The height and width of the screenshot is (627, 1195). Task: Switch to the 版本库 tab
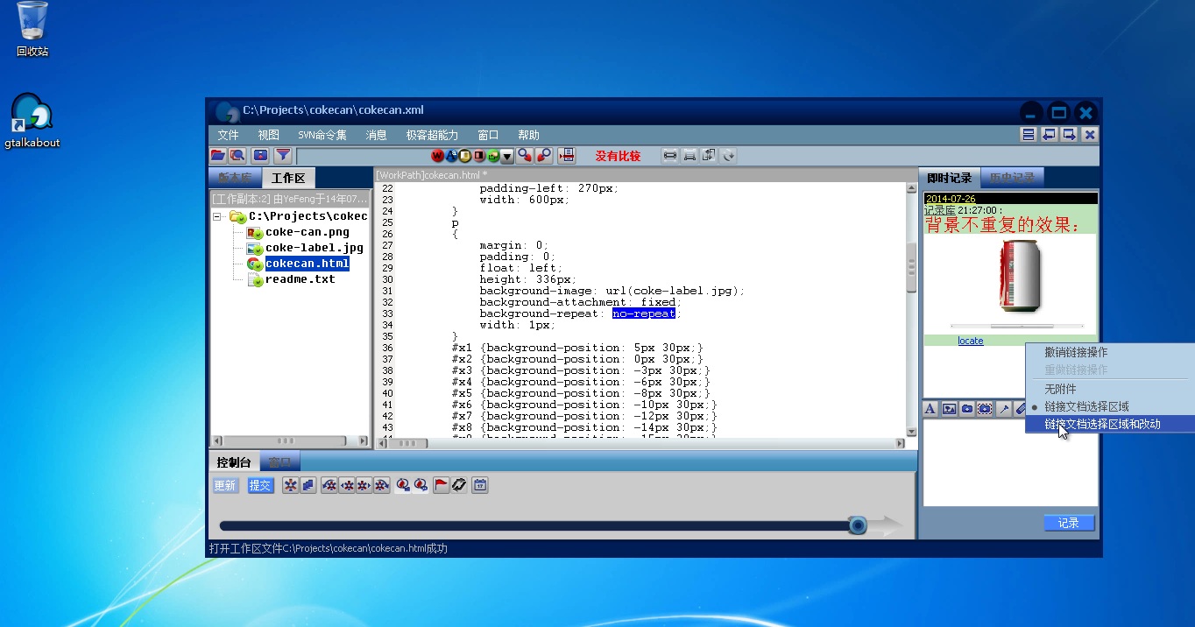(234, 178)
